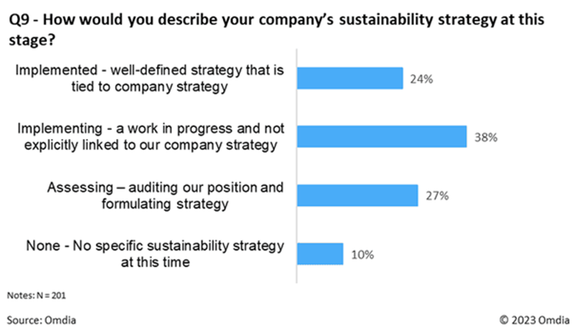The image size is (574, 330).
Task: Select 'explicitly linked to our company strategy' line
Action: (151, 145)
